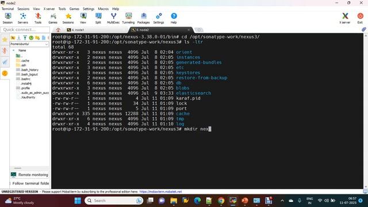Close the 5. node2 tab
This screenshot has height=207, width=368.
(189, 30)
